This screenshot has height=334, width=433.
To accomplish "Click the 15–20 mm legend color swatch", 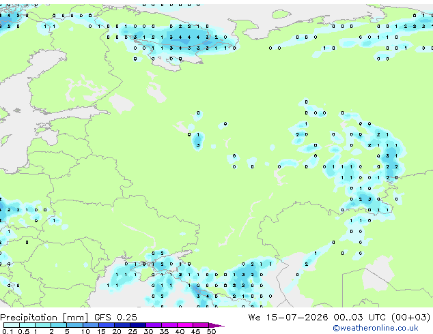I will pyautogui.click(x=107, y=325).
